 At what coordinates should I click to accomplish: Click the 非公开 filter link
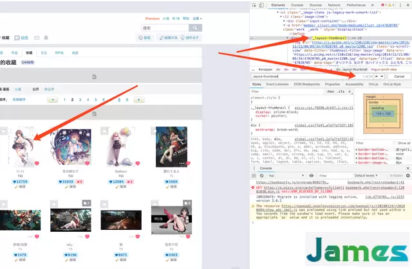49,89
